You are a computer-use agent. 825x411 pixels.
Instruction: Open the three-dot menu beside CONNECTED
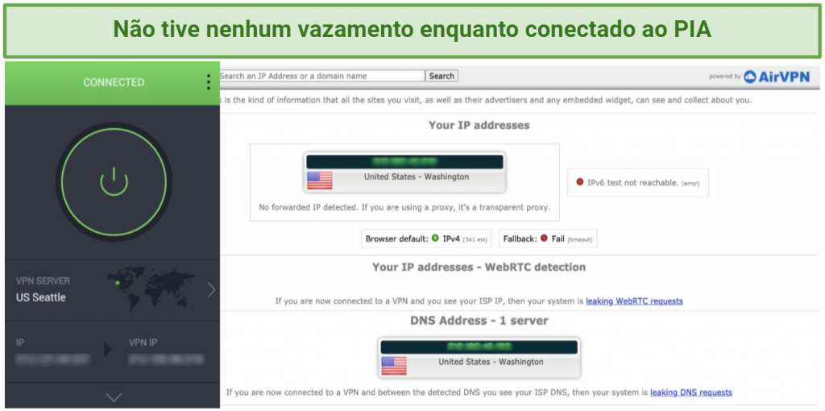click(209, 82)
